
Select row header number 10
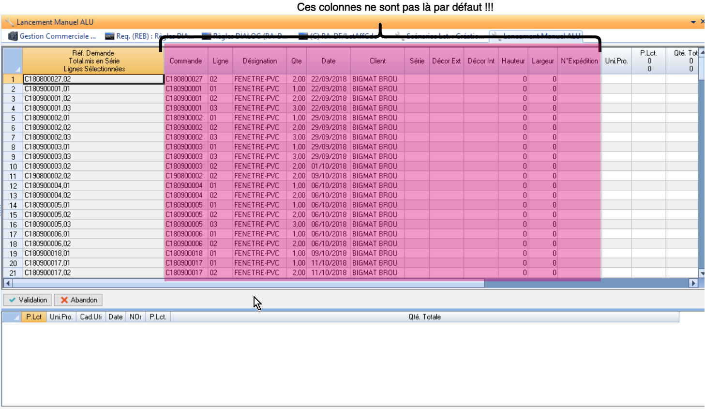pos(13,167)
